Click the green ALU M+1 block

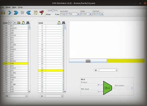(x=107, y=88)
